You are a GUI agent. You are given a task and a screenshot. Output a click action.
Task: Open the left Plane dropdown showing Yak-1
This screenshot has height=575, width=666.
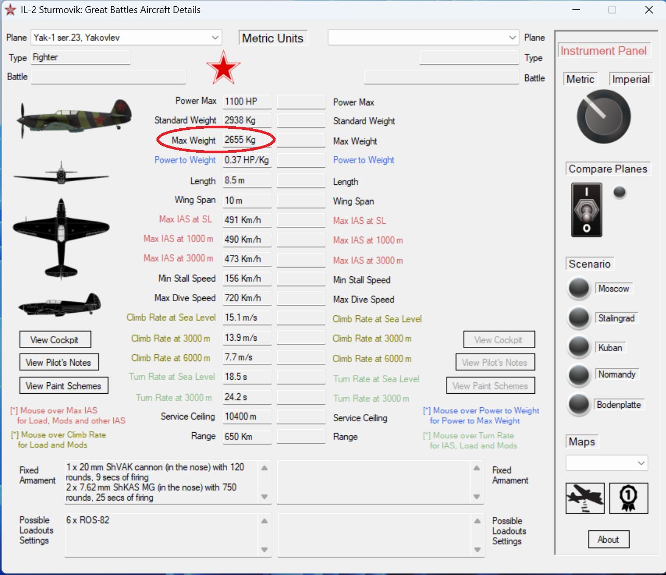pyautogui.click(x=126, y=37)
